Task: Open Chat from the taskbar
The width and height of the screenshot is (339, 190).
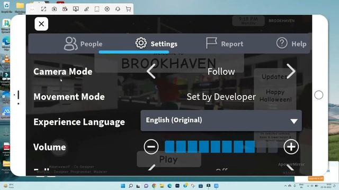Action: pos(146,186)
